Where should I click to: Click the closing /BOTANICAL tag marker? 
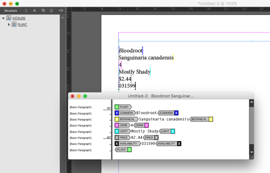tap(201, 119)
